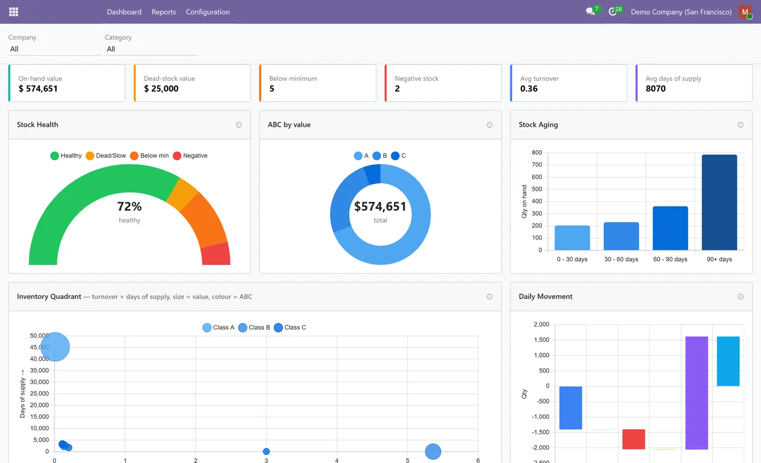Viewport: 761px width, 463px height.
Task: Open the activities clock icon
Action: (x=613, y=11)
